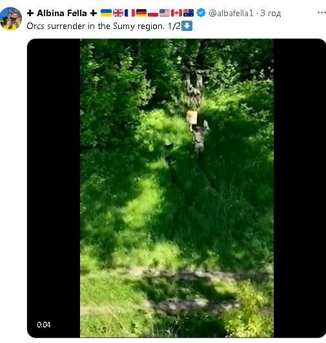Click the cross symbol before Albina
The height and width of the screenshot is (343, 326).
(x=30, y=13)
